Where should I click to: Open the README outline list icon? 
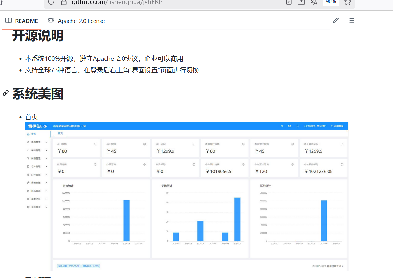(x=351, y=21)
